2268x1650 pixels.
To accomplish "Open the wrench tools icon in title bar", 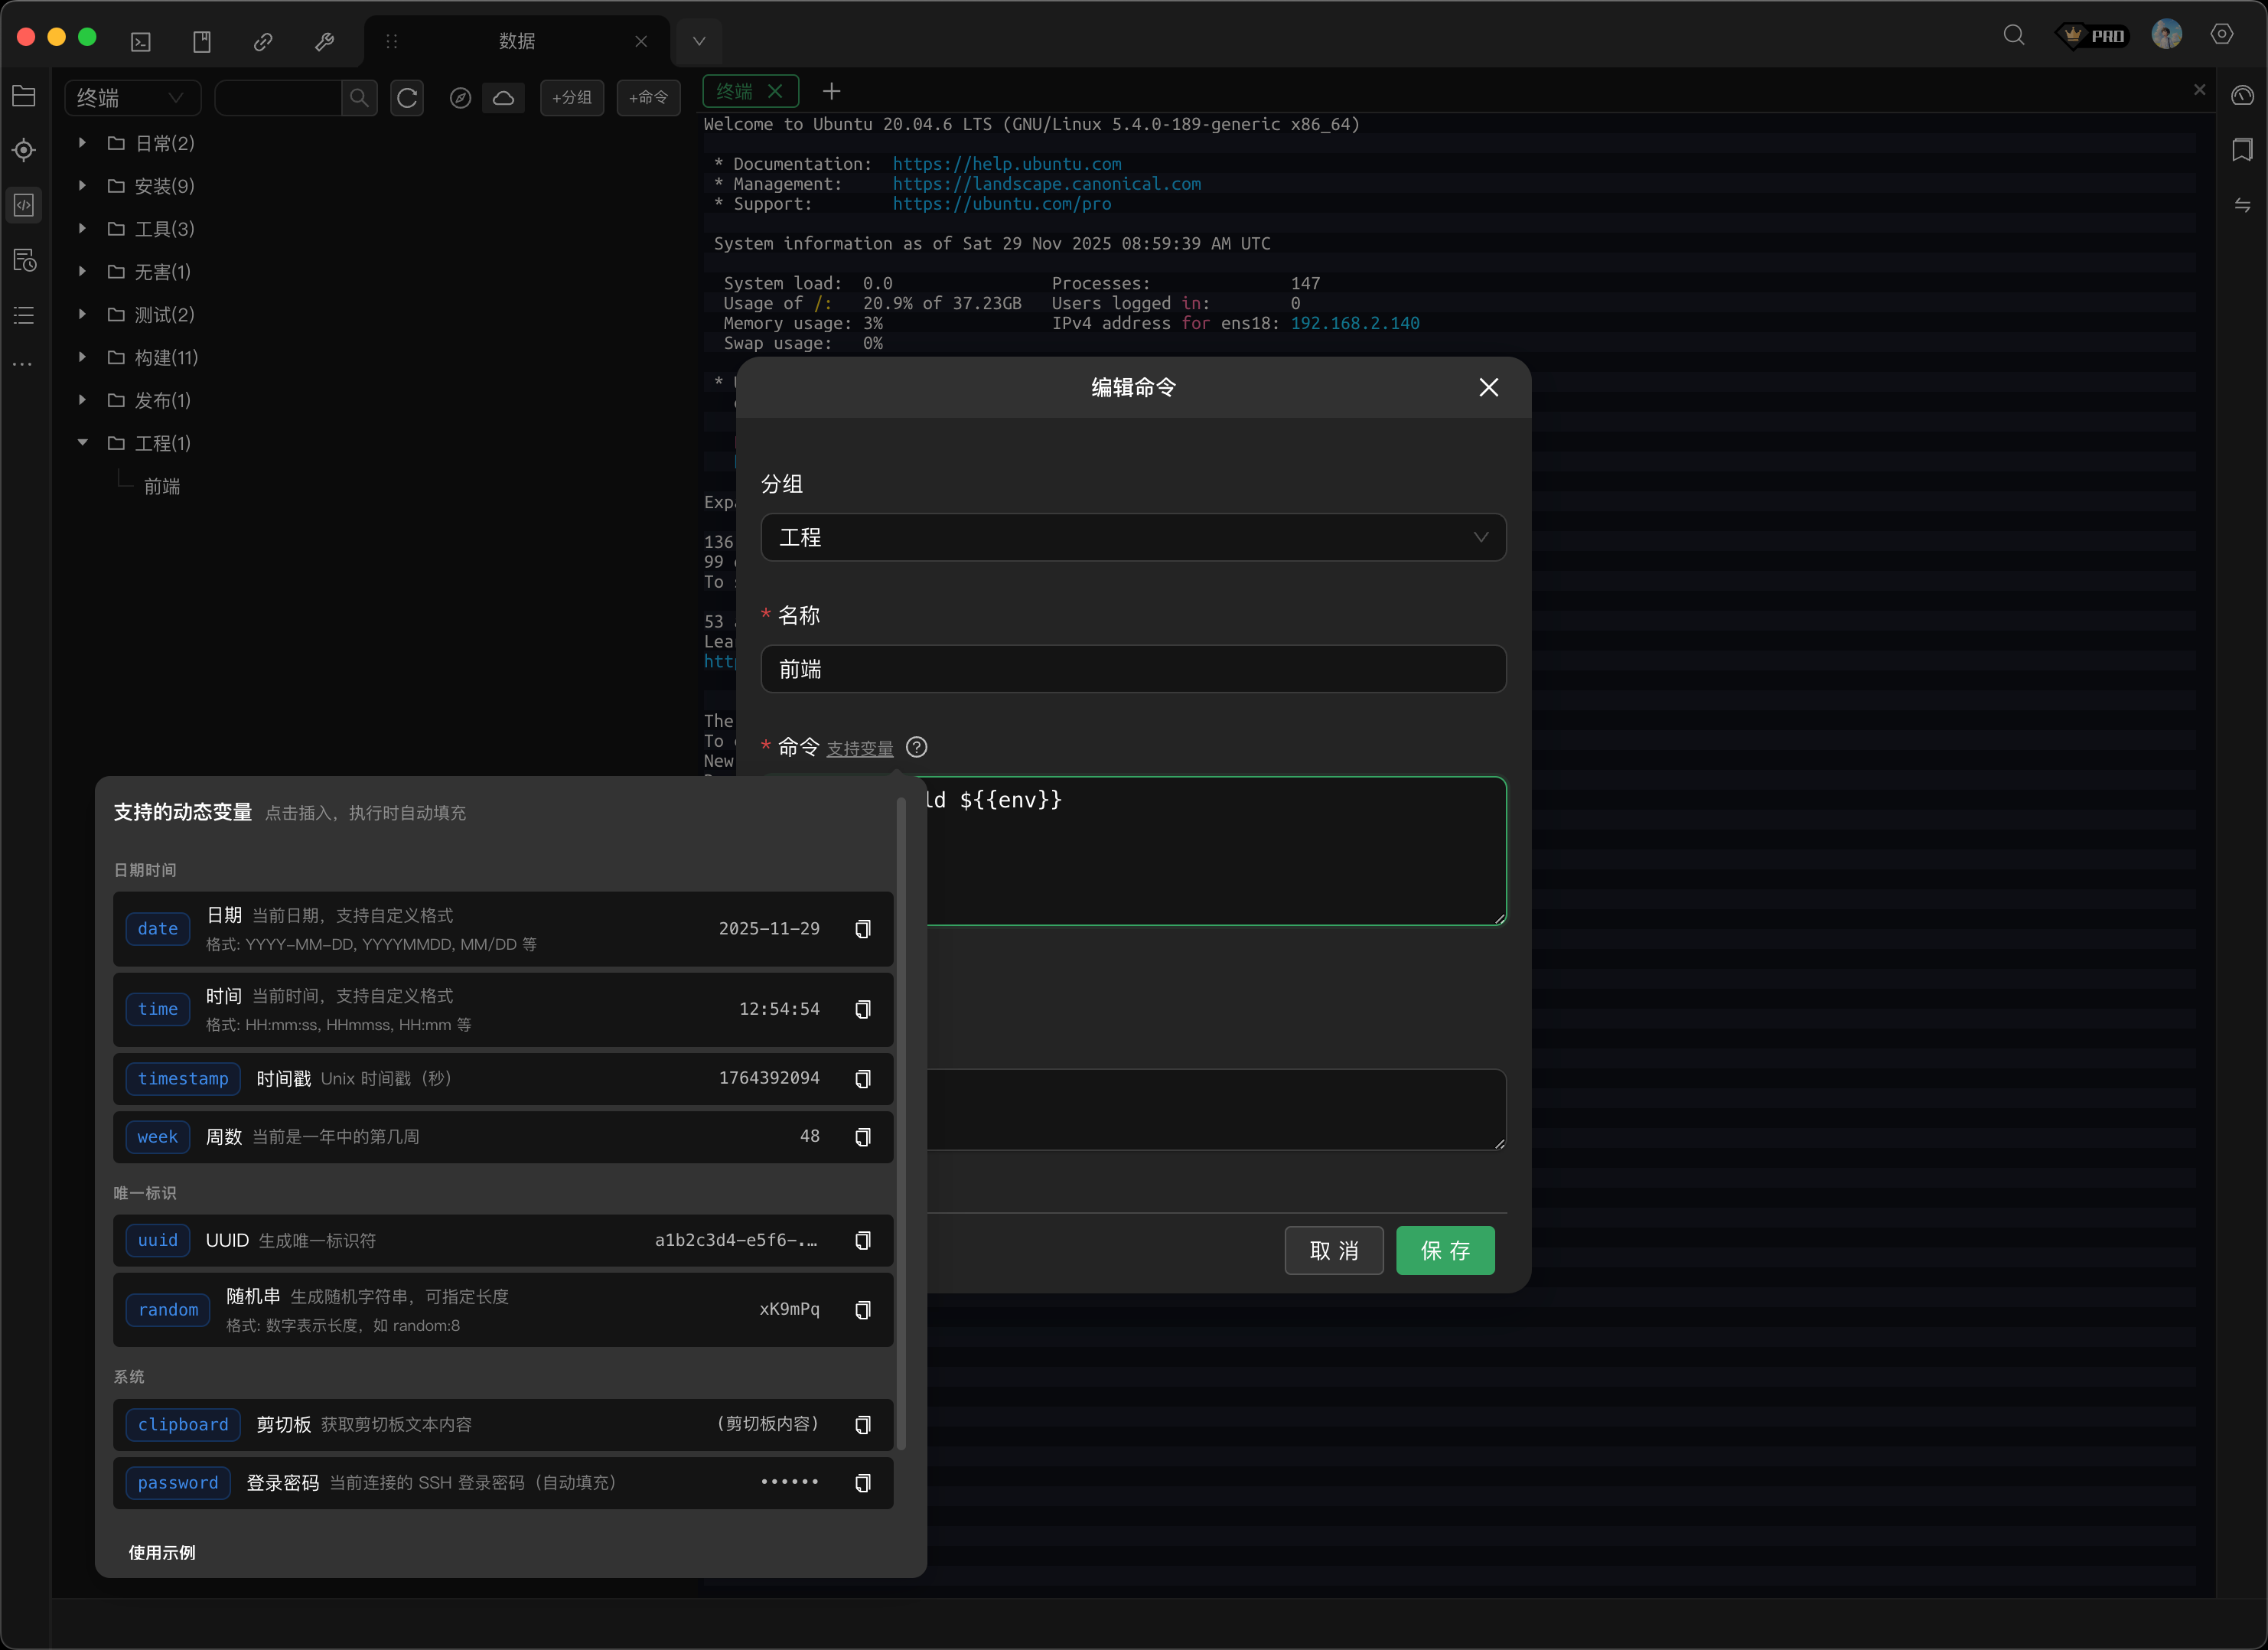I will (x=324, y=41).
